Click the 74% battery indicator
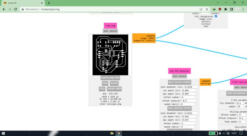247x136 pixels. coord(213,133)
